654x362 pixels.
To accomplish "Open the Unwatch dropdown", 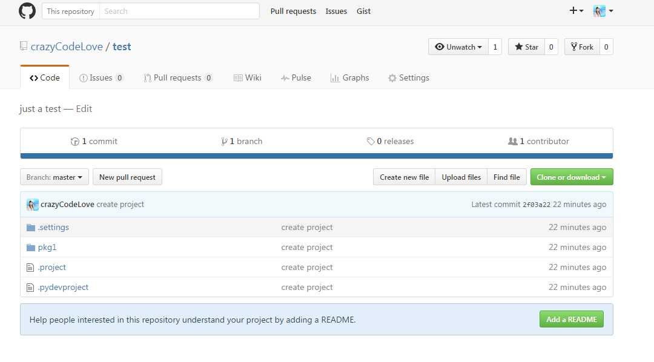I will (x=458, y=47).
